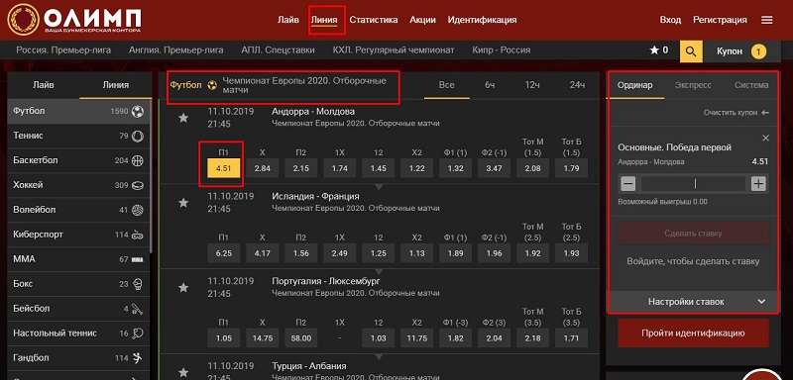This screenshot has height=380, width=793.
Task: Select Handball player icon in sidebar
Action: [137, 358]
